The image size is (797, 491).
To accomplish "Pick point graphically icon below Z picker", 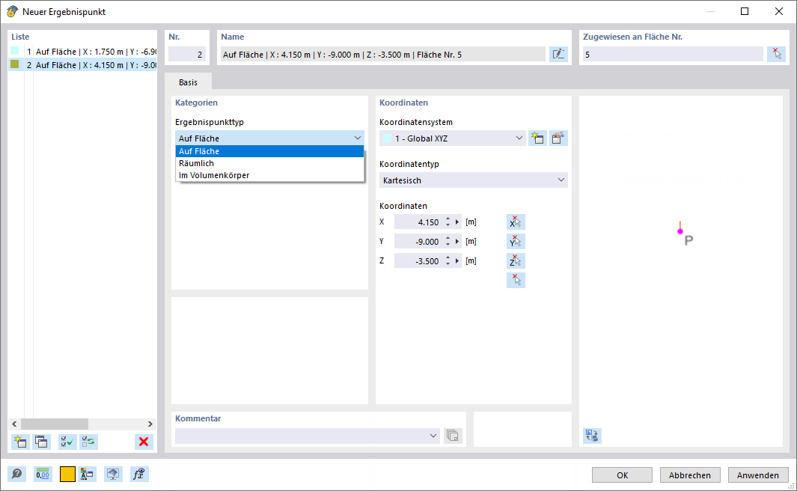I will click(516, 280).
